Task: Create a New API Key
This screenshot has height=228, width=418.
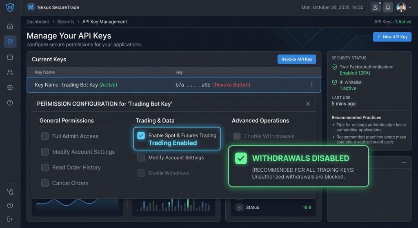Action: 392,37
